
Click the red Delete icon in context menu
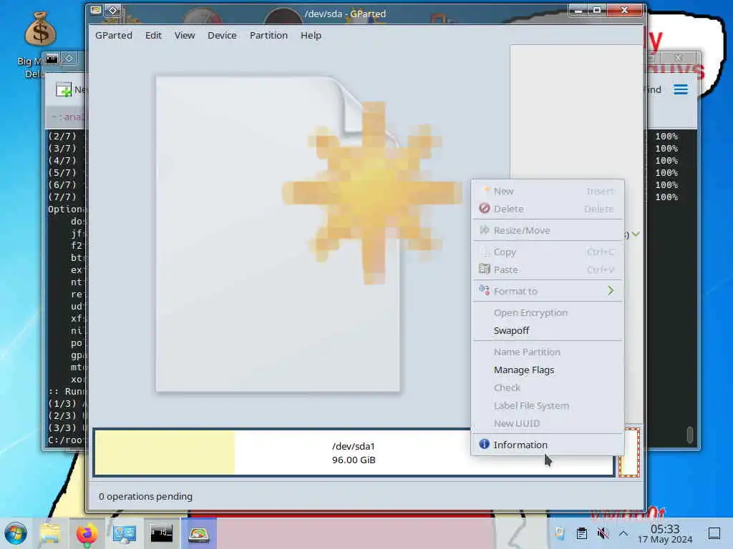coord(485,208)
